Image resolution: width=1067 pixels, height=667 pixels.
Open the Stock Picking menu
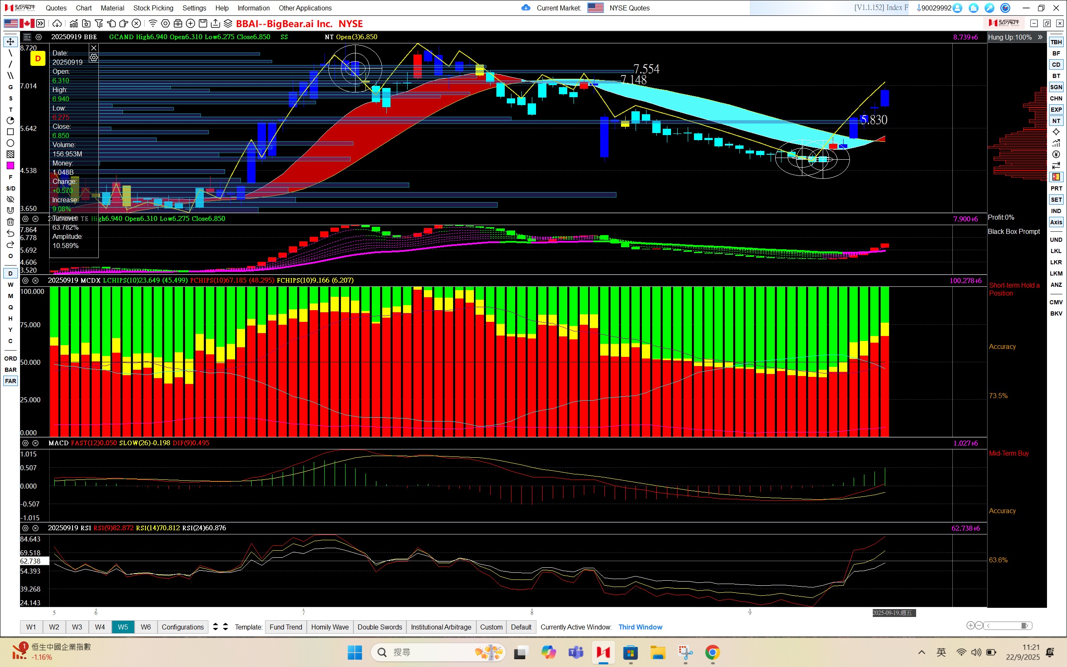click(153, 8)
